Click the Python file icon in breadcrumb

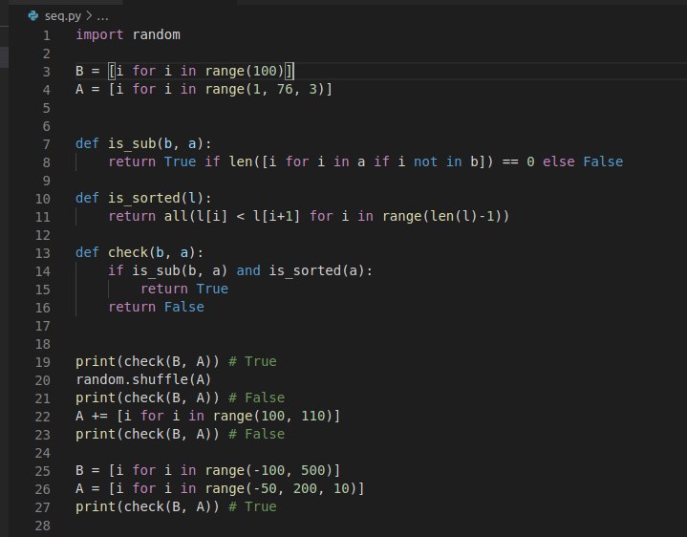coord(32,16)
